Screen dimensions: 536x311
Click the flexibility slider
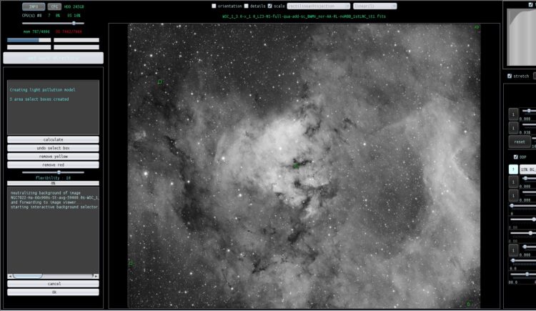click(53, 172)
